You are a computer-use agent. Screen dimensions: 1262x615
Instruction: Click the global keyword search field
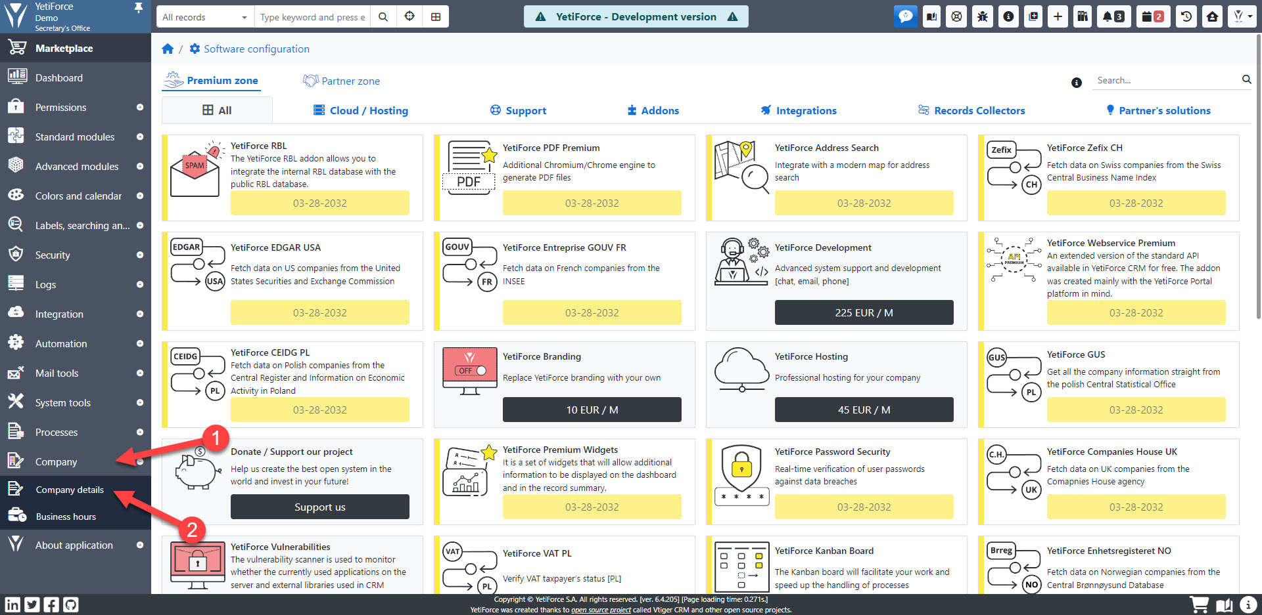pos(312,17)
